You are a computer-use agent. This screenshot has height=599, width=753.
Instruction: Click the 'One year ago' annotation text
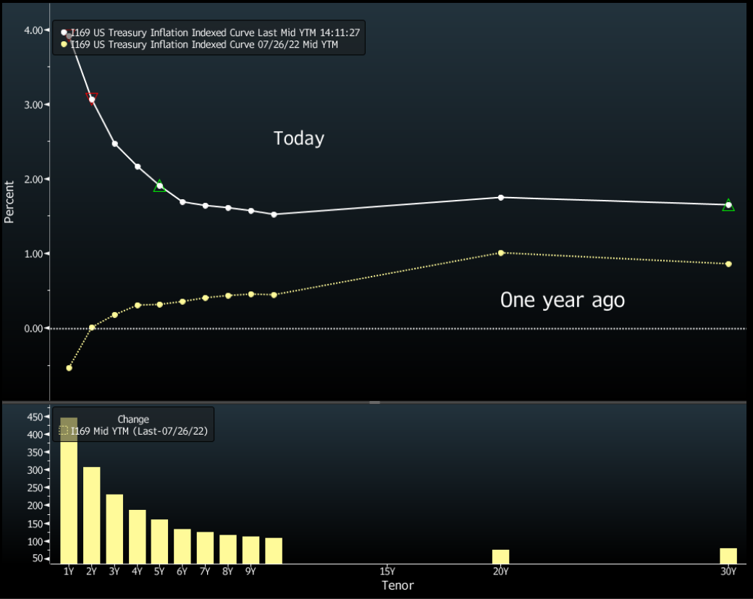pyautogui.click(x=562, y=300)
